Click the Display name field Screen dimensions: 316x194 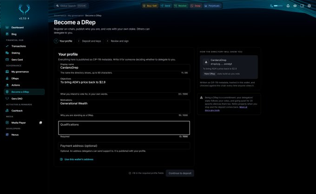pos(124,67)
